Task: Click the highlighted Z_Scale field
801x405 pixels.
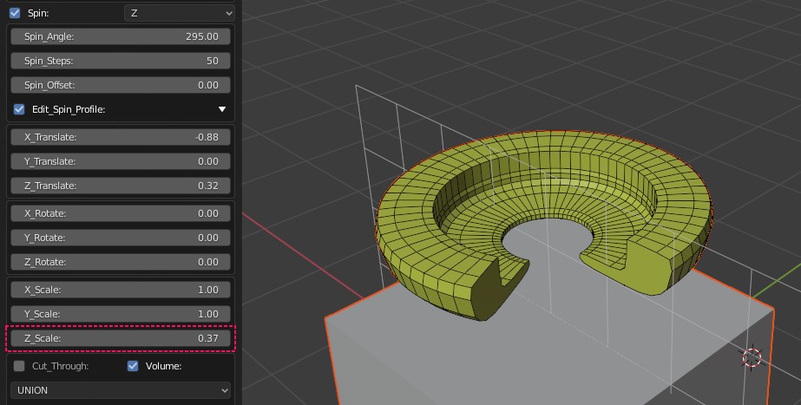Action: click(x=121, y=338)
